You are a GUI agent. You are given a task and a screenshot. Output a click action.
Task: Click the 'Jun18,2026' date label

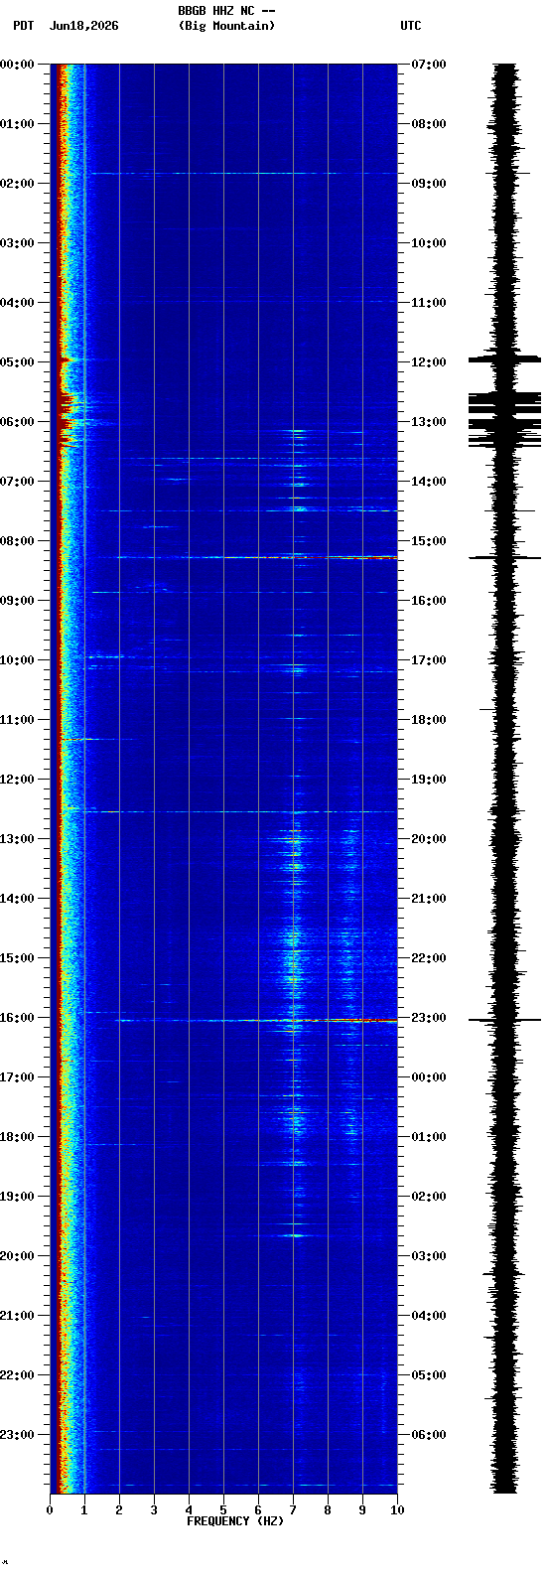tap(83, 26)
